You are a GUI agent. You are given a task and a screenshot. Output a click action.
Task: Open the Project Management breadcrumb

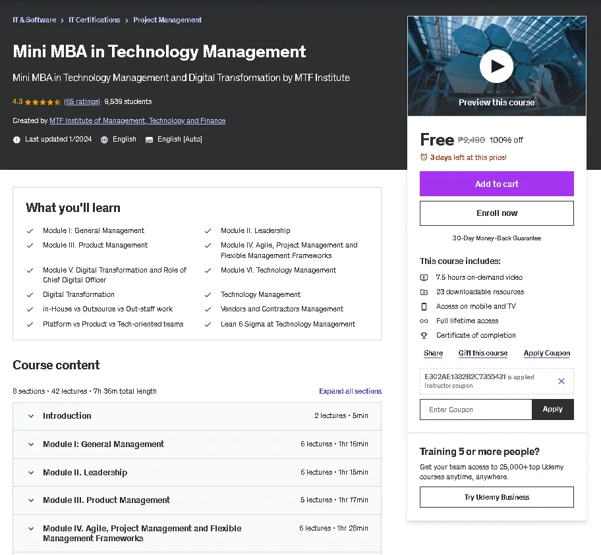[167, 20]
